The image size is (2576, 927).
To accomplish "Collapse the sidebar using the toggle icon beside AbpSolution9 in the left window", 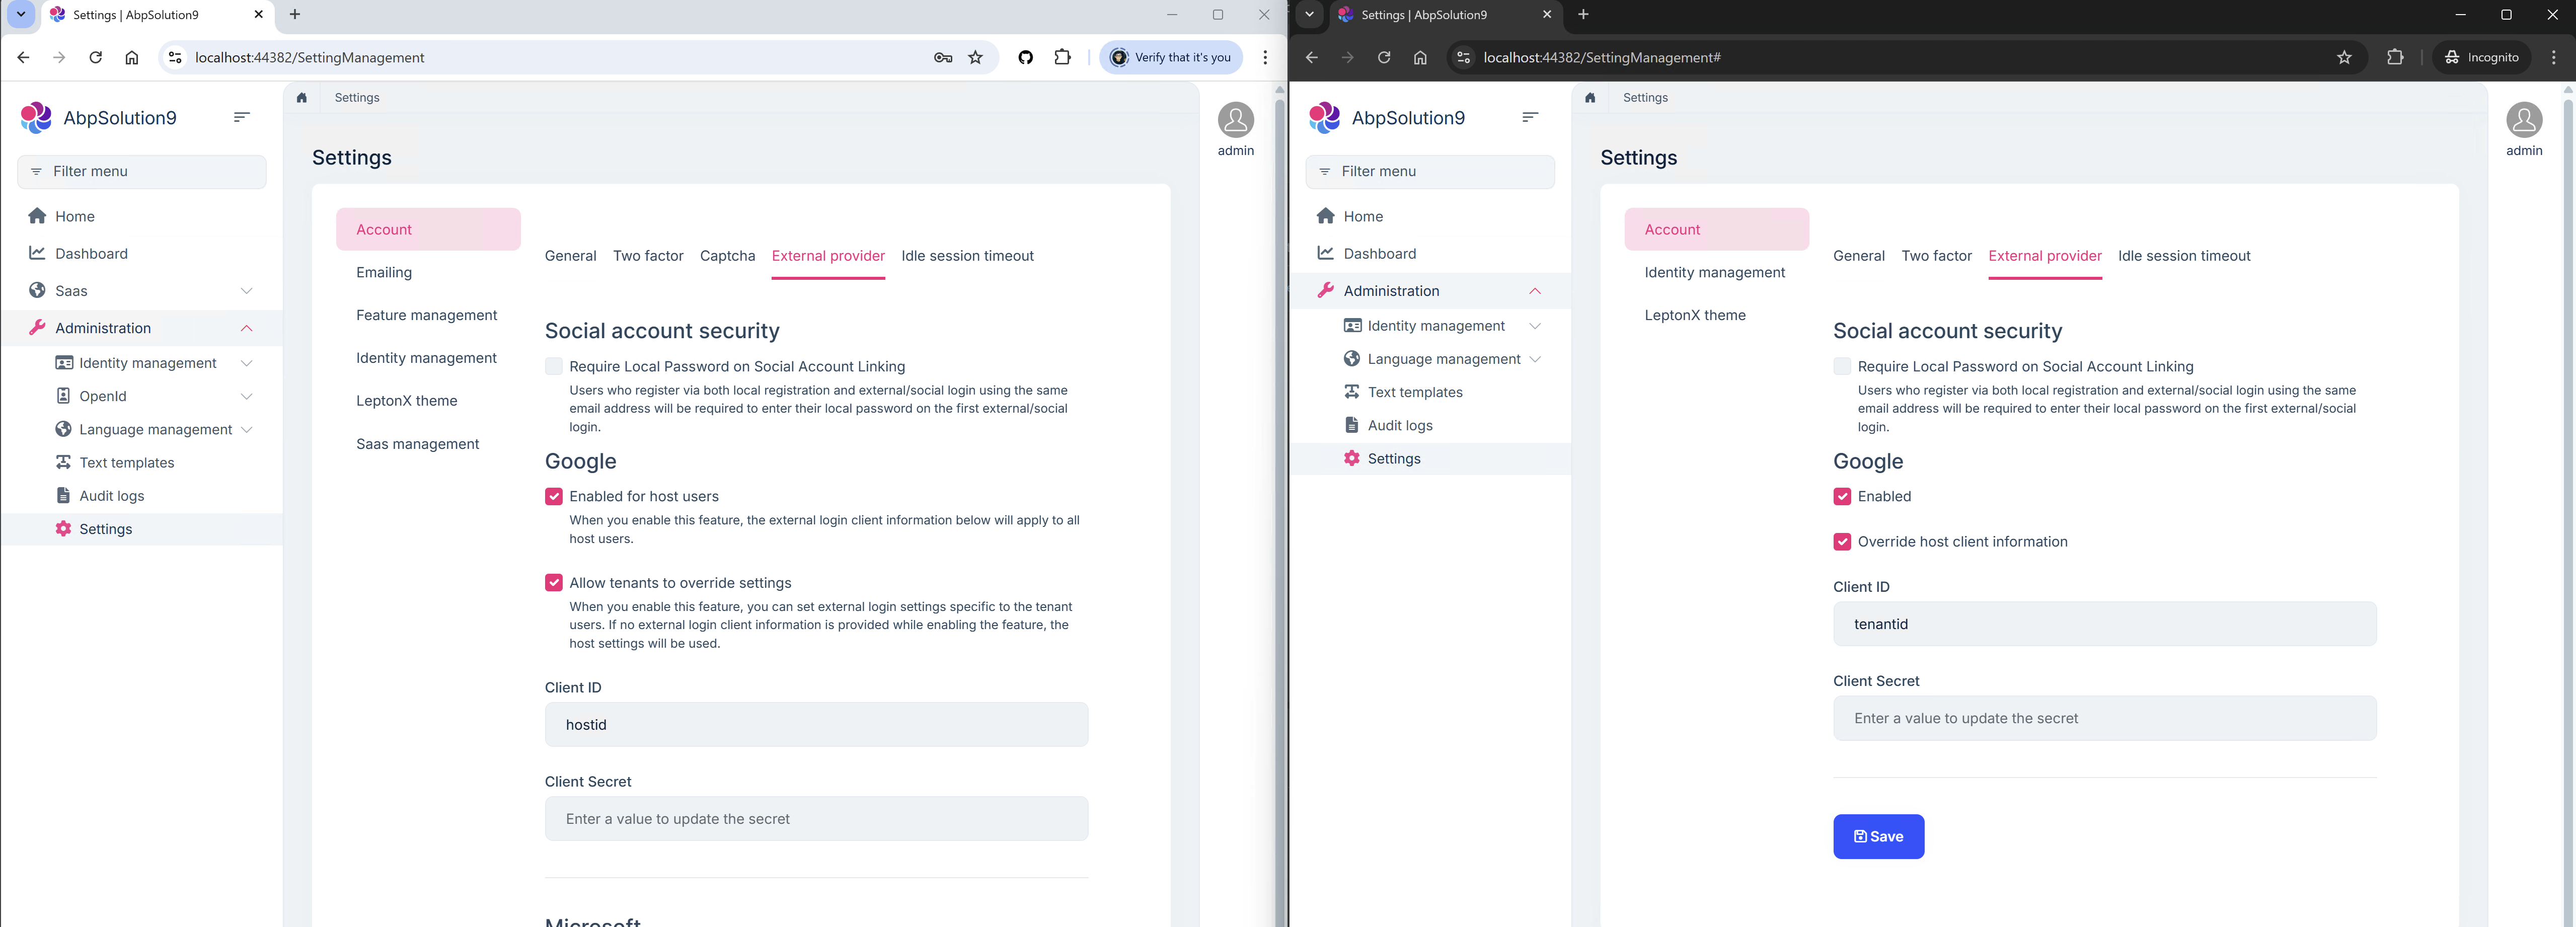I will (x=241, y=117).
